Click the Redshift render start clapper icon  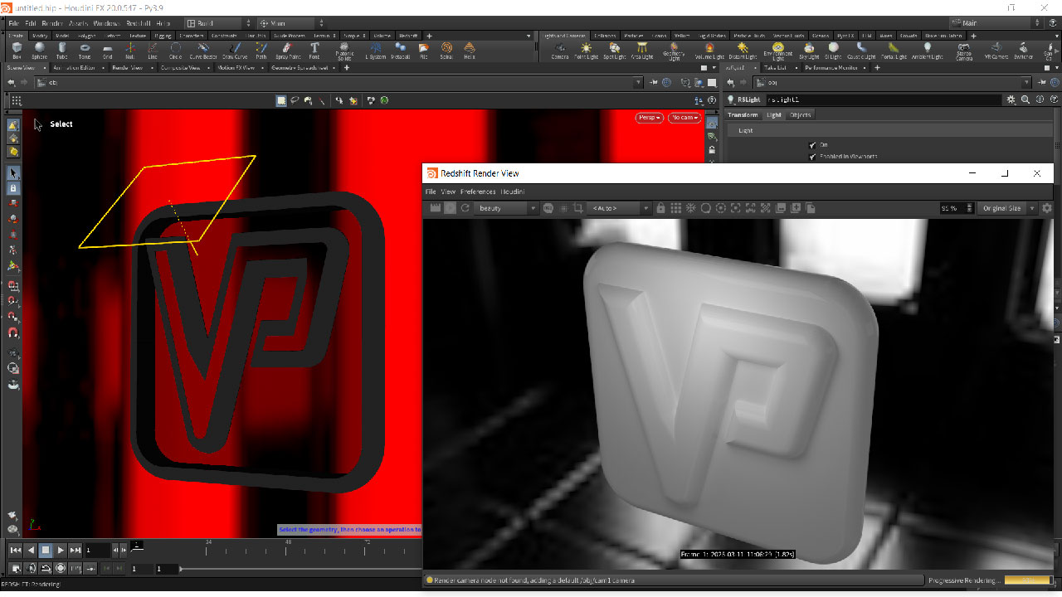click(434, 208)
